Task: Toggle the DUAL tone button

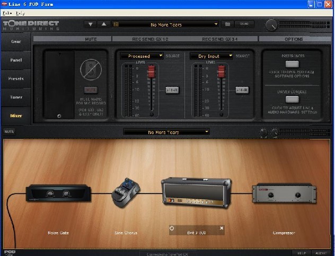Action: click(x=244, y=24)
